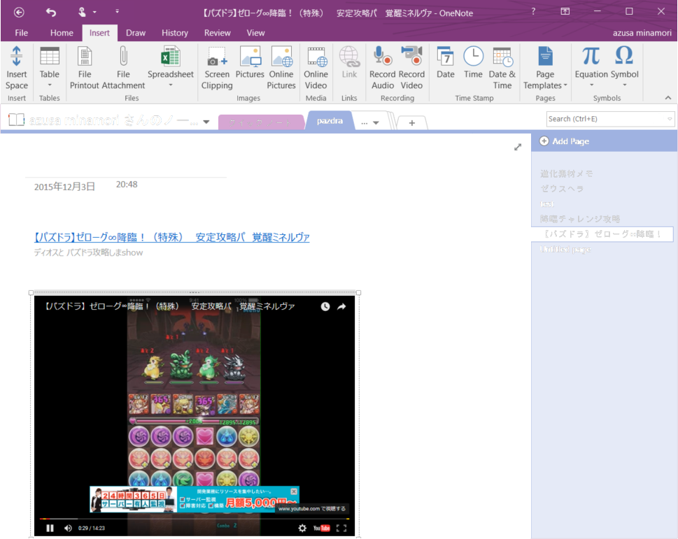This screenshot has height=539, width=678.
Task: Click the Add Page button
Action: pos(567,141)
